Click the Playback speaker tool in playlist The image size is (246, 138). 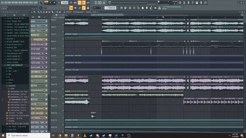pos(60,12)
